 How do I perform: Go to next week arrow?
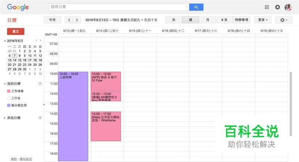(77, 20)
